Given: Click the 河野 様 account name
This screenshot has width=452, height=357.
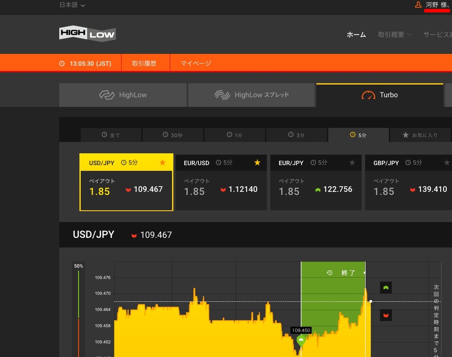Looking at the screenshot, I should tap(437, 5).
